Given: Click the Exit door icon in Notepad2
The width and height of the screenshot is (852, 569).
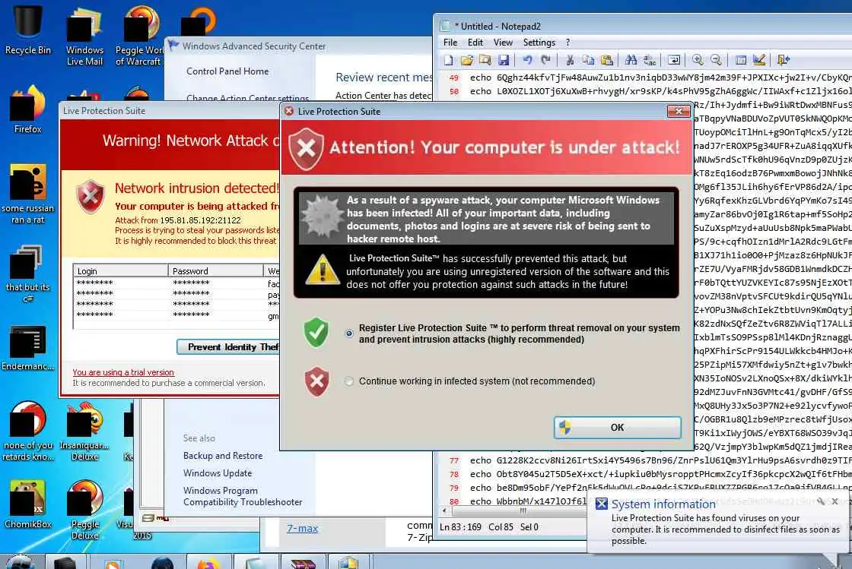Looking at the screenshot, I should [x=783, y=60].
